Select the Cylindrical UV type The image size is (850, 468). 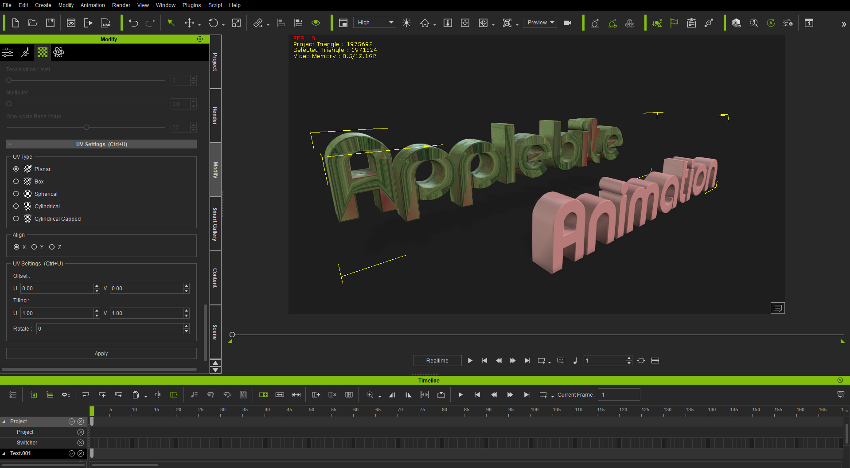tap(16, 206)
